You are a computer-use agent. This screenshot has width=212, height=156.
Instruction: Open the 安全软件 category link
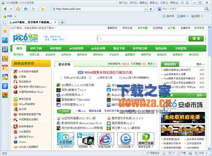50,55
